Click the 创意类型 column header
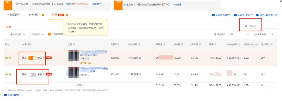 point(26,44)
